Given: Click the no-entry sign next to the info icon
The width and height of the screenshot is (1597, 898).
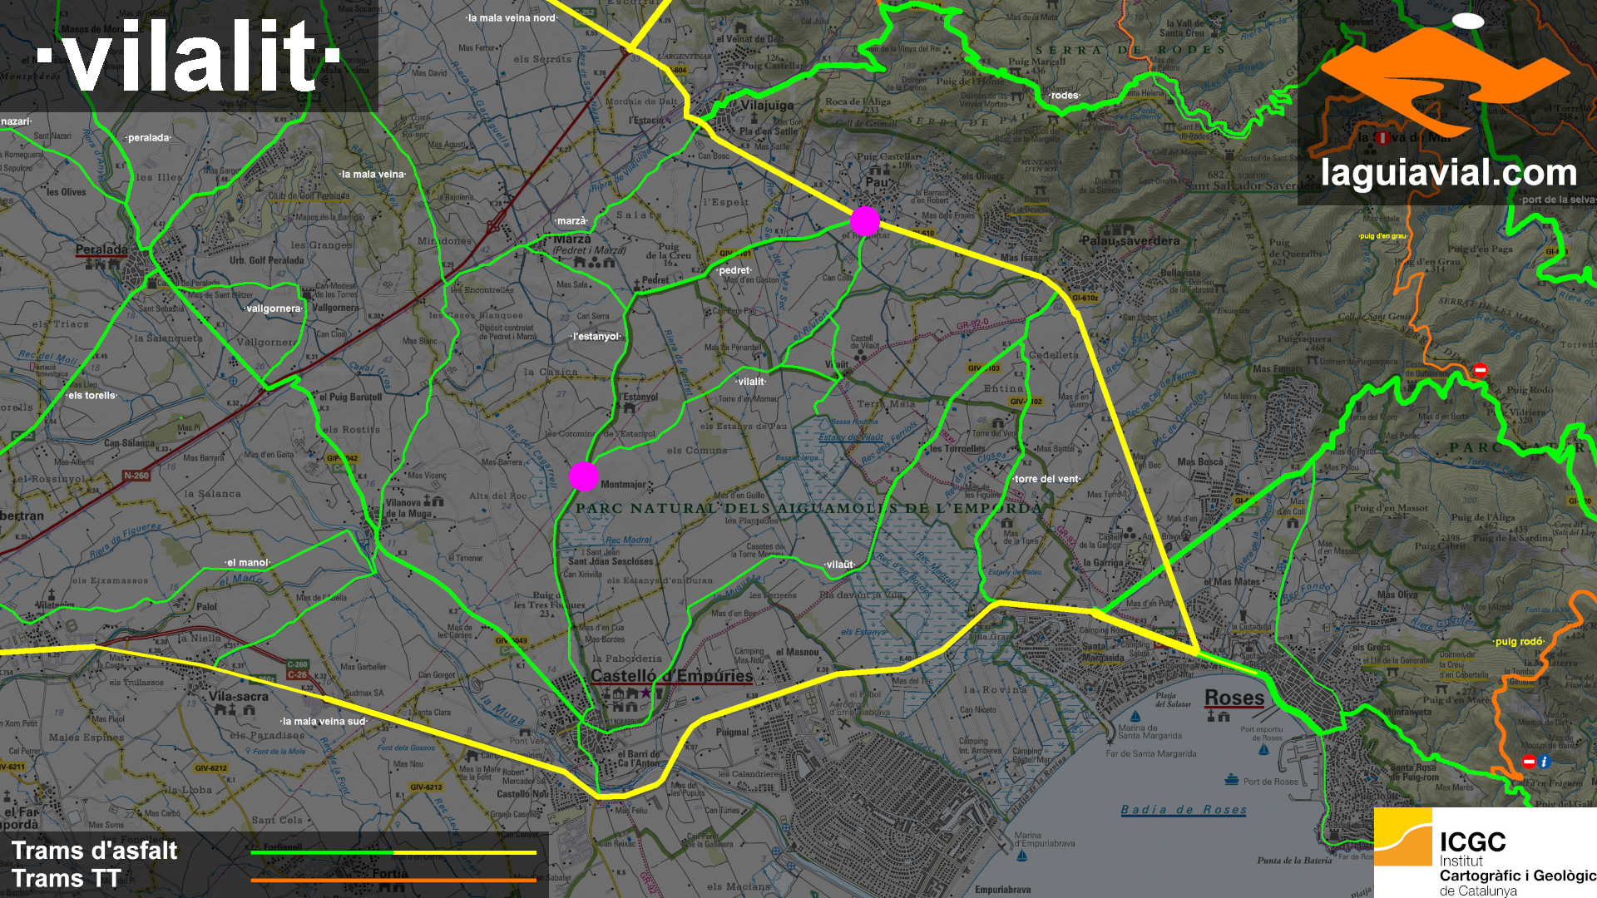Looking at the screenshot, I should pyautogui.click(x=1529, y=762).
